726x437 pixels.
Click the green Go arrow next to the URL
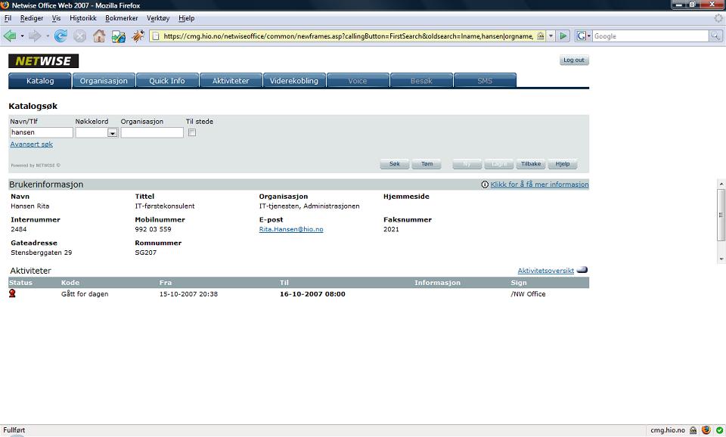(563, 36)
